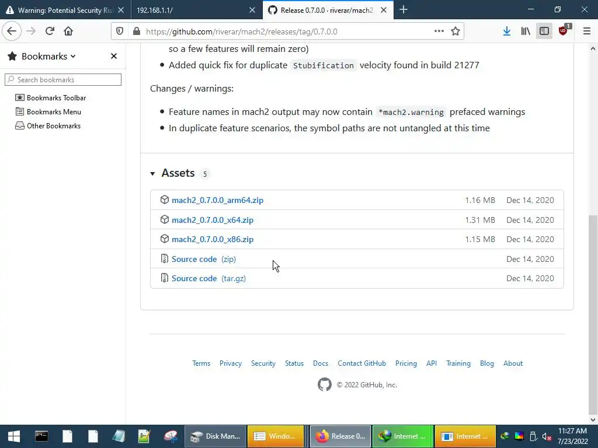Image resolution: width=598 pixels, height=448 pixels.
Task: Open the Firefox hamburger menu
Action: coord(587,32)
